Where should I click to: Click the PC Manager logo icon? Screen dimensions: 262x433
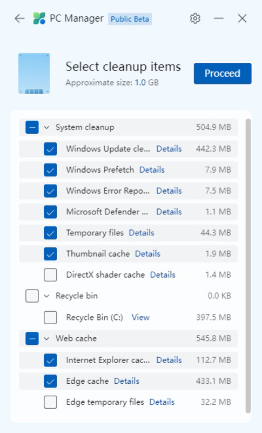39,18
